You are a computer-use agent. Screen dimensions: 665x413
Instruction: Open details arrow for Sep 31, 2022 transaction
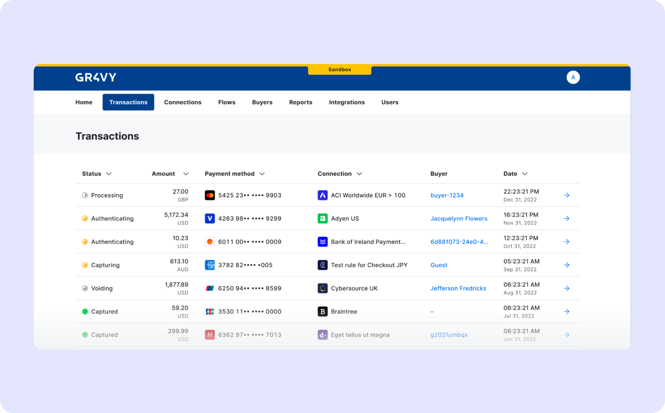click(567, 265)
